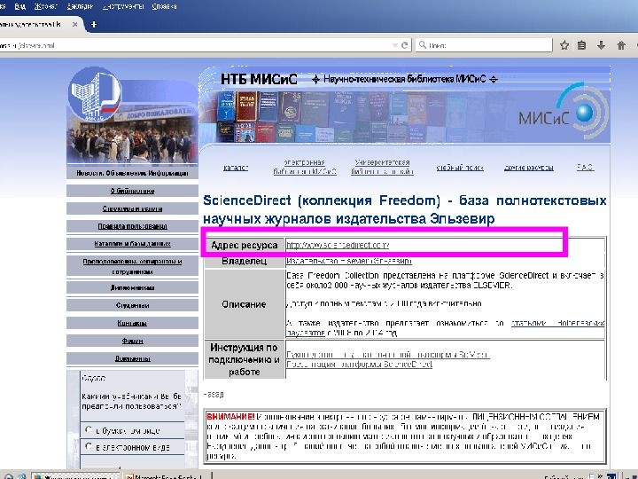The height and width of the screenshot is (479, 638).
Task: Open the ScienceDirect platform presentation link
Action: coord(359,364)
